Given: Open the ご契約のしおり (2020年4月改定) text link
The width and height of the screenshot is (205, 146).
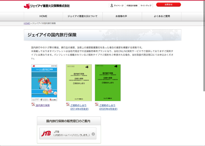Looking at the screenshot, I should tap(108, 107).
